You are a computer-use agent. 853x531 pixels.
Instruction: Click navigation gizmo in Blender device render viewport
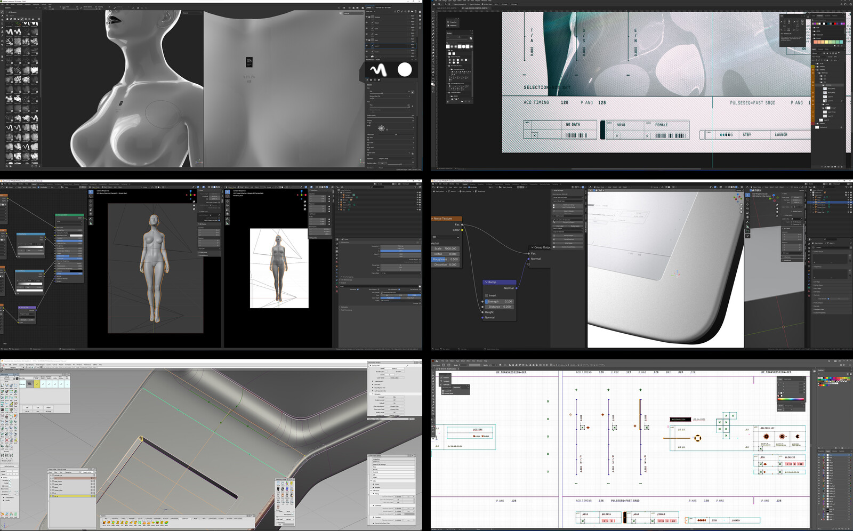737,198
